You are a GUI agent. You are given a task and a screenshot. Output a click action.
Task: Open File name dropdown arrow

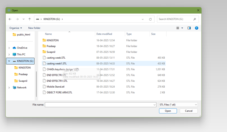154,105
